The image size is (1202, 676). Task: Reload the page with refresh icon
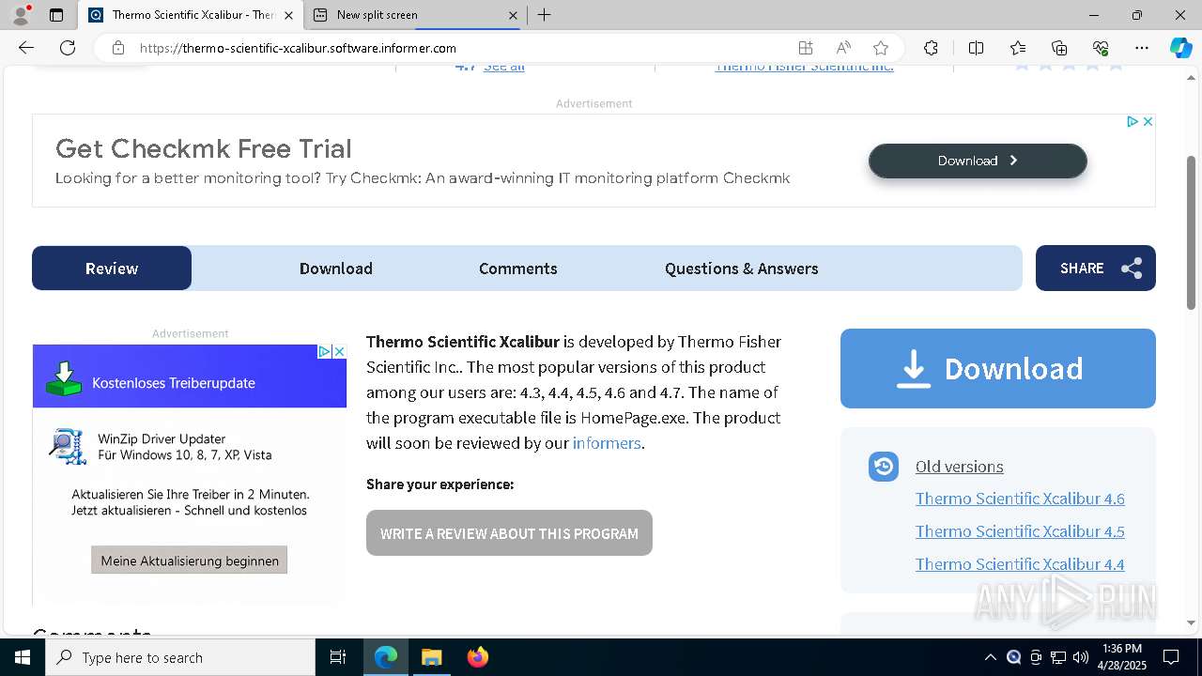68,48
